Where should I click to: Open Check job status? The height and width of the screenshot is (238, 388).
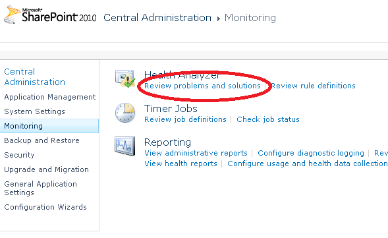(268, 119)
